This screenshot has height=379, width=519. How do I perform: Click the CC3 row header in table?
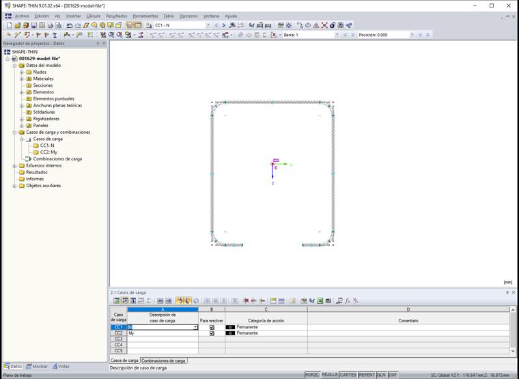tap(119, 339)
